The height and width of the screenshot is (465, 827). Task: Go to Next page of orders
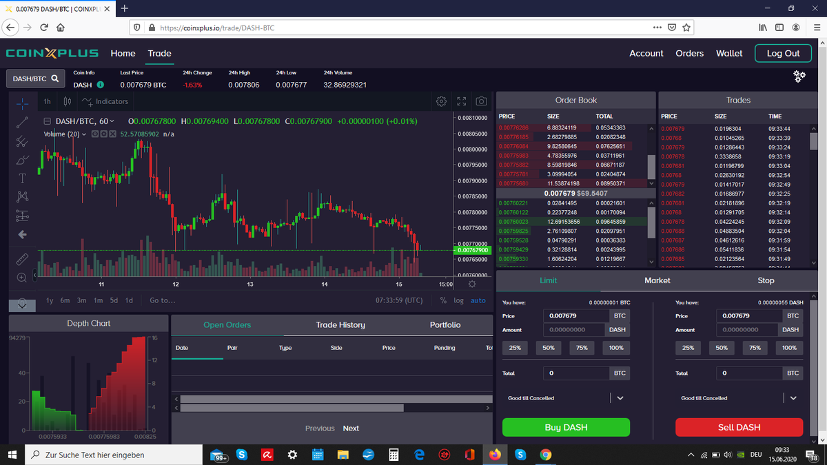point(351,428)
